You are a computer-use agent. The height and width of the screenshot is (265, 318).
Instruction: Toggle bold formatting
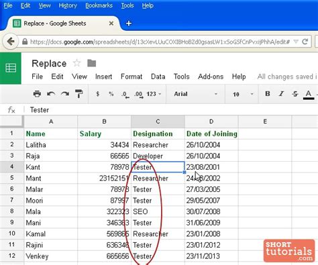pyautogui.click(x=268, y=94)
